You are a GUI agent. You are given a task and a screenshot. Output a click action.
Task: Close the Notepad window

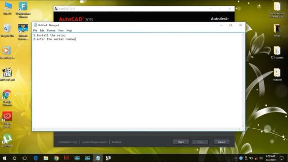(240, 25)
